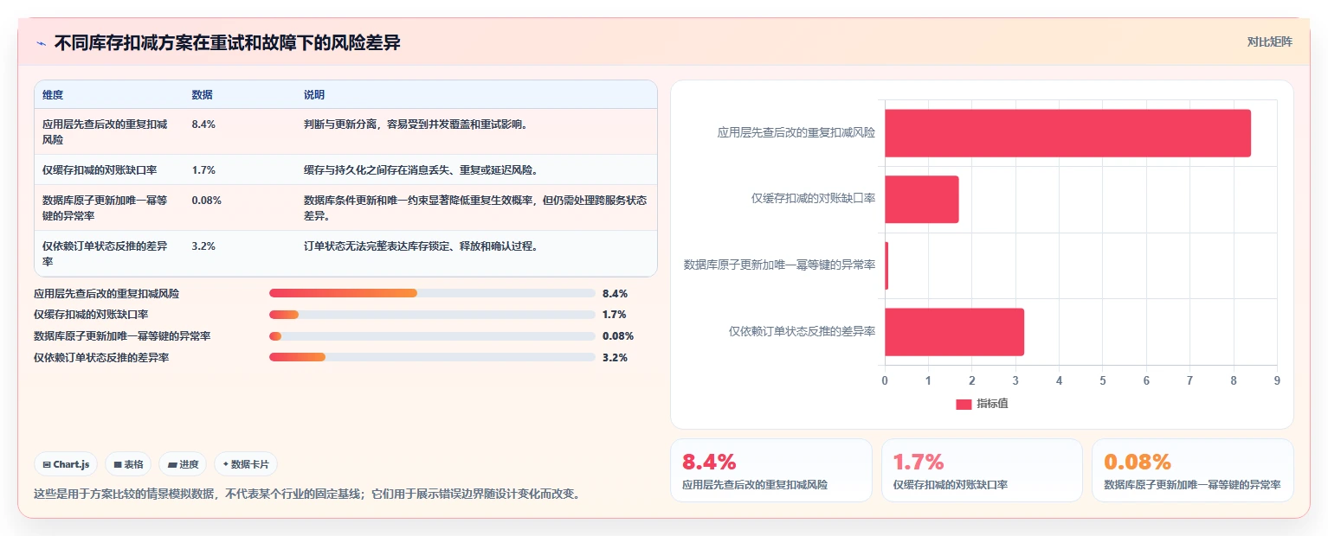Select the 数据卡片 tag chip

[x=246, y=464]
